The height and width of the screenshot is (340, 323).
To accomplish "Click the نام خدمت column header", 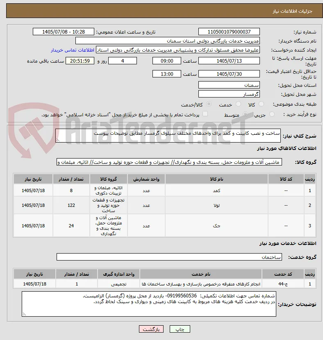I will [201, 274].
